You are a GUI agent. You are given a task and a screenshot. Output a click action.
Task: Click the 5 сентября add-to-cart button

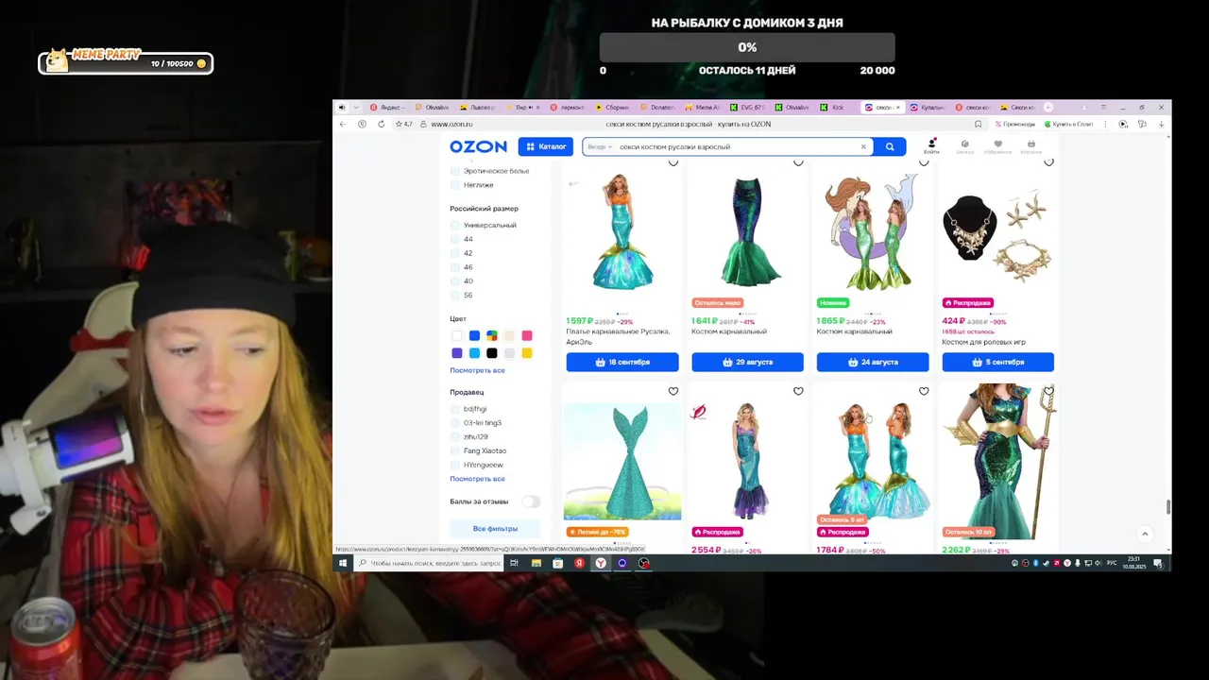point(997,362)
